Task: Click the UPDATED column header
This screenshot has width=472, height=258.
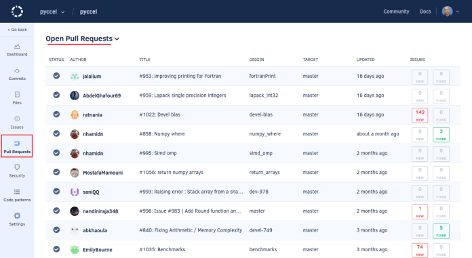Action: 366,60
